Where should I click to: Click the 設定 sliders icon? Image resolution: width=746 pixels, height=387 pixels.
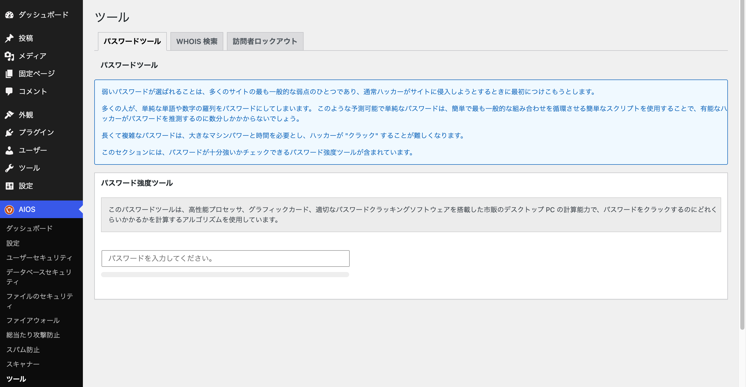click(9, 186)
